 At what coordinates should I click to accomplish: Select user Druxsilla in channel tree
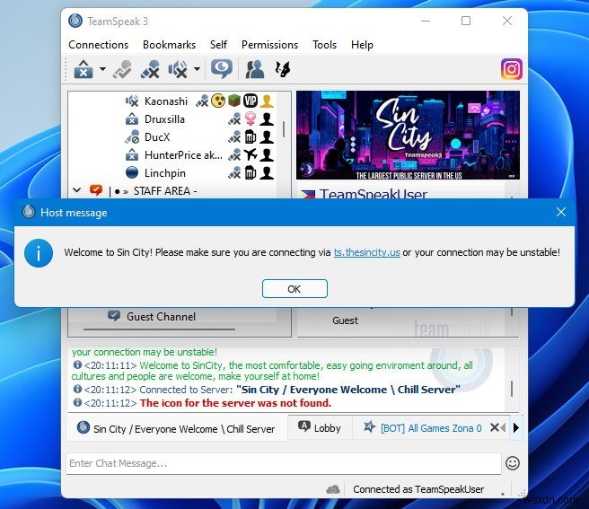(164, 119)
